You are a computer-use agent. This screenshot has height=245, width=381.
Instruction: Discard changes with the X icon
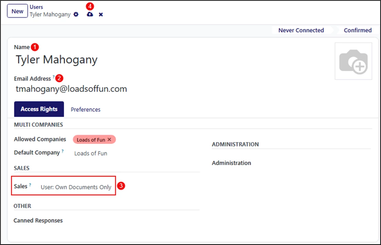(101, 14)
